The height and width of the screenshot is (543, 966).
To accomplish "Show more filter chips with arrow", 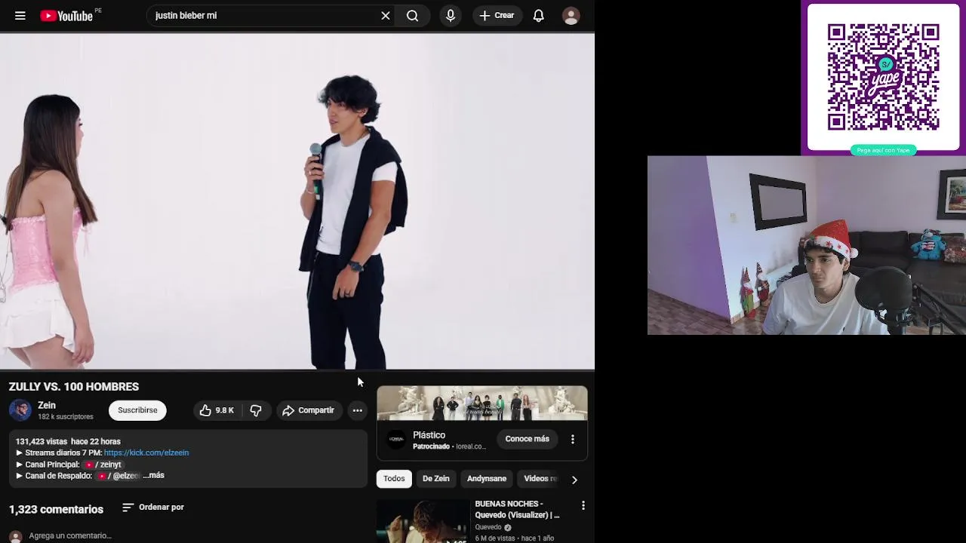I will click(574, 479).
